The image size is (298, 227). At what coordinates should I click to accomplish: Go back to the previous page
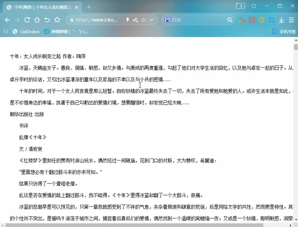tap(7, 20)
